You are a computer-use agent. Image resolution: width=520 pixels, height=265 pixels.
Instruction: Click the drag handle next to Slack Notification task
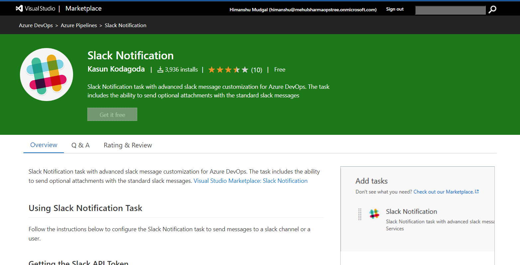pyautogui.click(x=360, y=214)
